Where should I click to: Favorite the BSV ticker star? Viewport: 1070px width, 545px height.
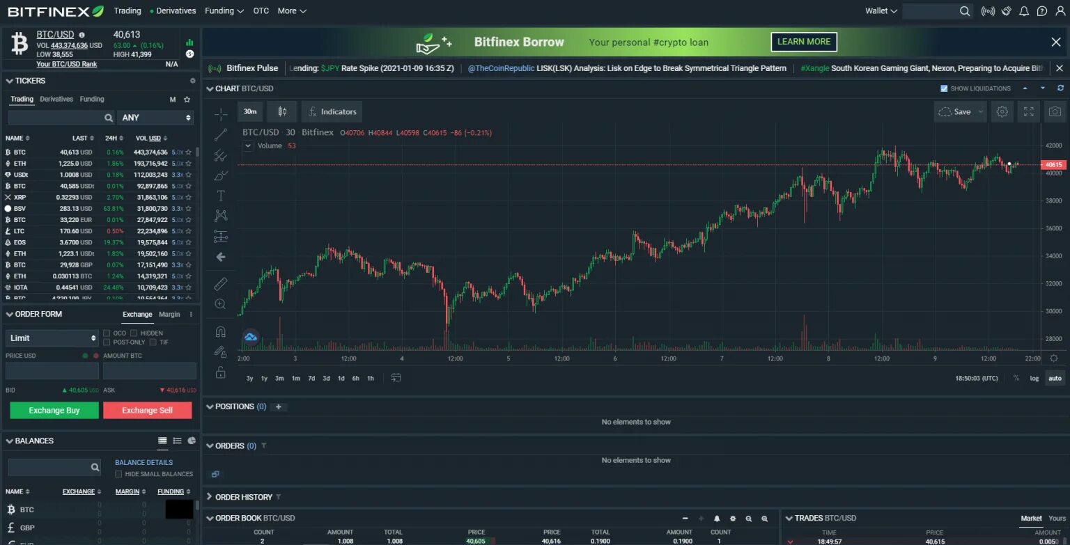tap(188, 209)
